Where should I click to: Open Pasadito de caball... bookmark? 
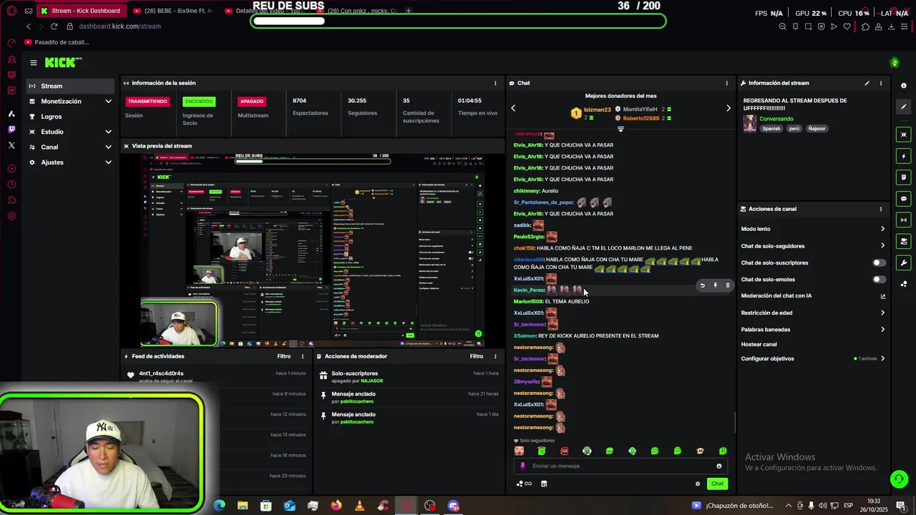coord(57,42)
